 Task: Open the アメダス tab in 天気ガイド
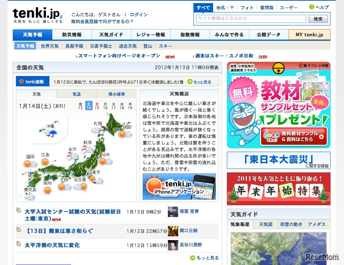point(317,224)
